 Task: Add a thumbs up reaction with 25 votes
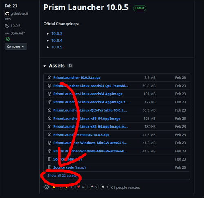(x=57, y=187)
